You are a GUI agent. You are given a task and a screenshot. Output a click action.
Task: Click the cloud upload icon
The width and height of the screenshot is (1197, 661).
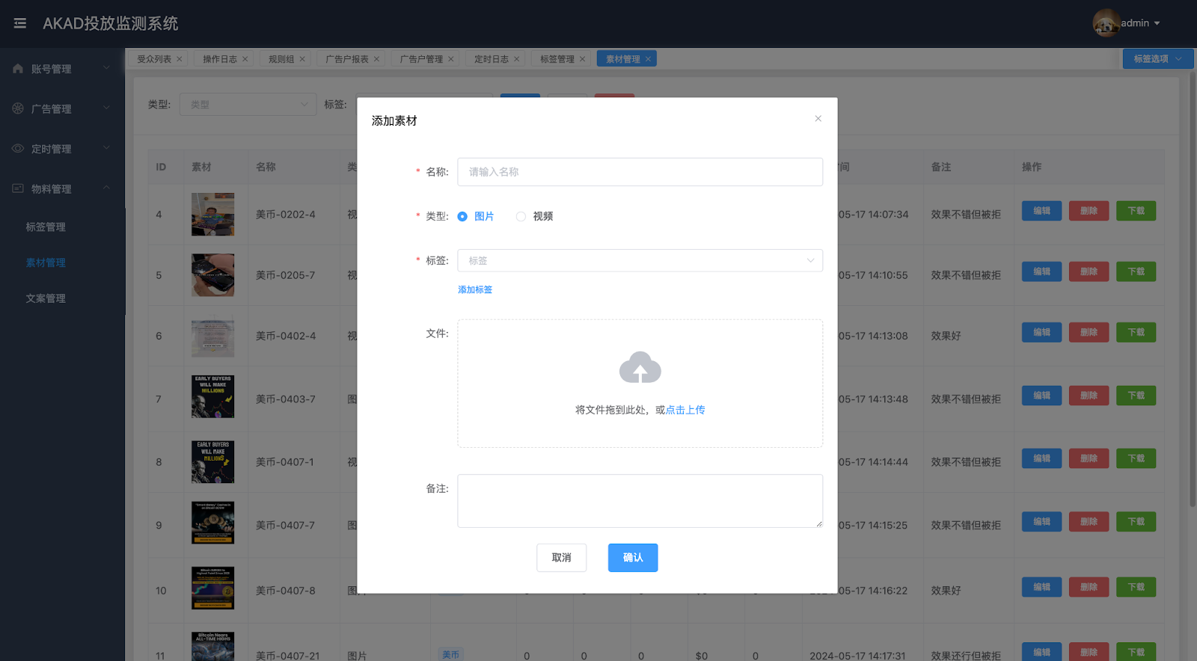(x=640, y=367)
